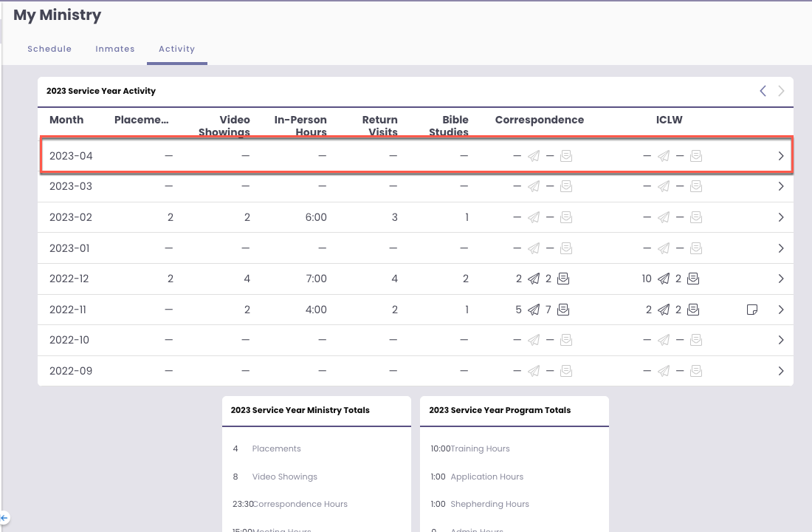The image size is (812, 532).
Task: Click the Placements total label
Action: click(x=277, y=449)
